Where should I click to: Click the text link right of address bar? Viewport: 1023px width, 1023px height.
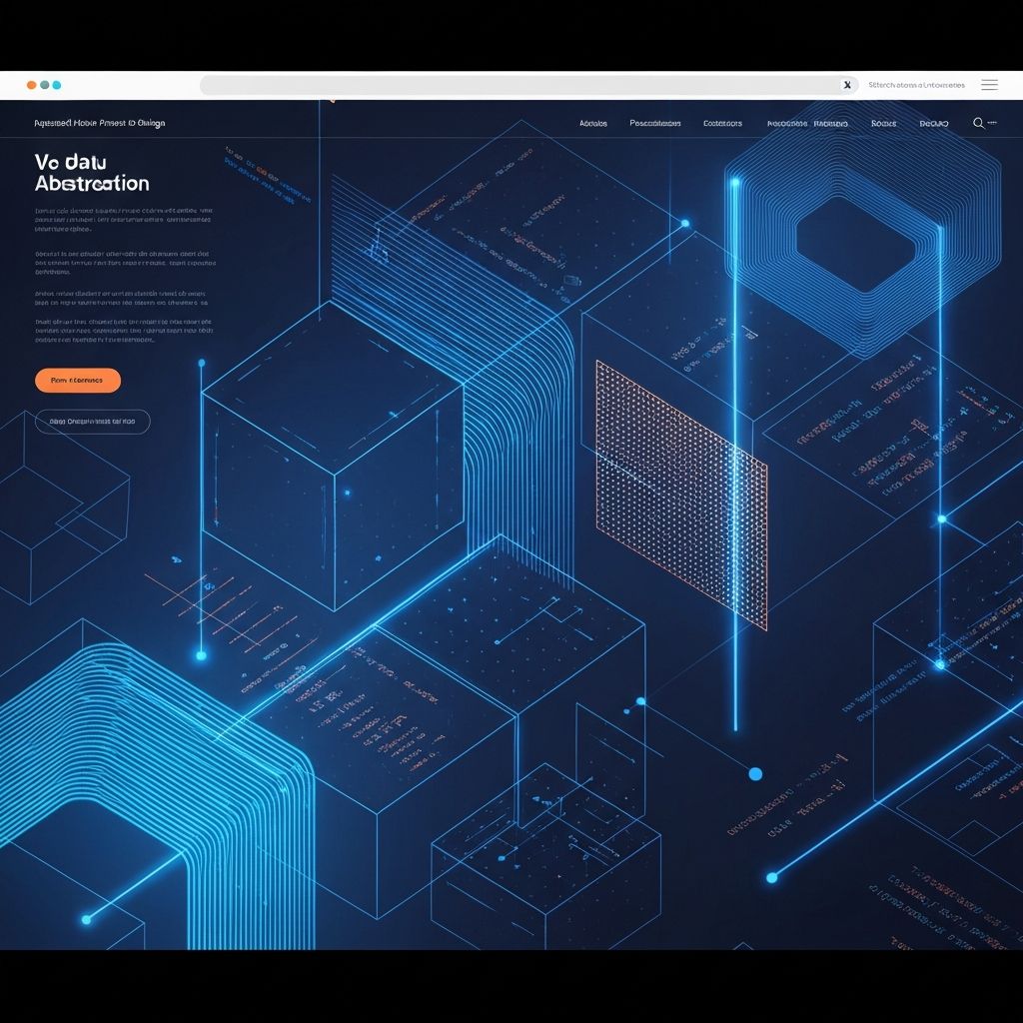click(916, 85)
